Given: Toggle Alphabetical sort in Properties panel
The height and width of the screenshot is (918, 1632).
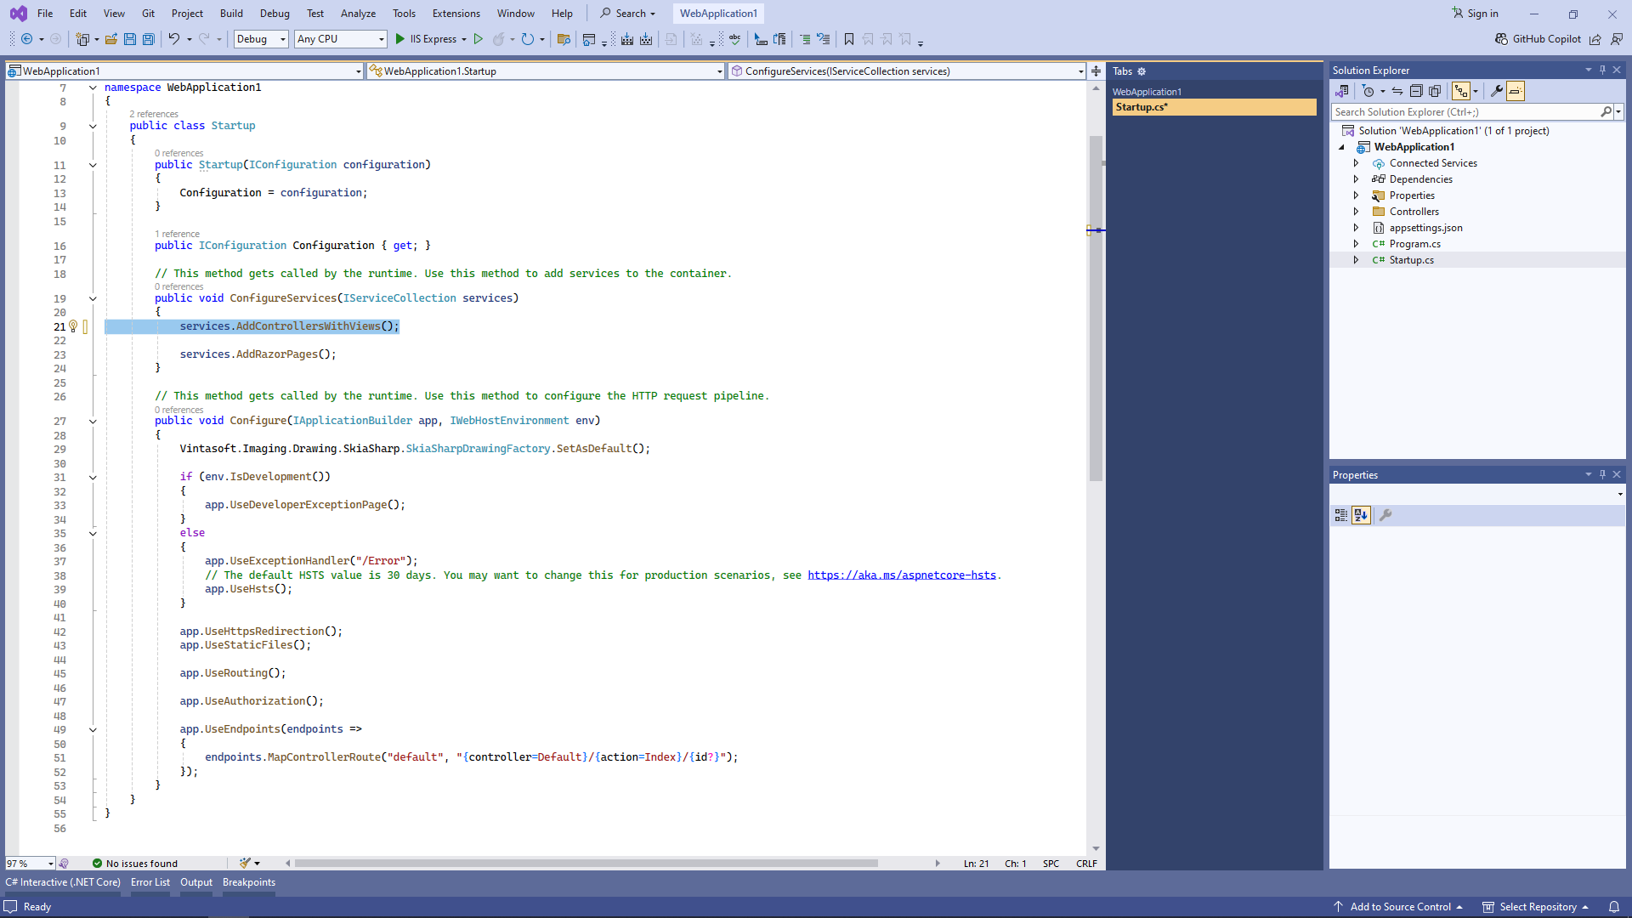Looking at the screenshot, I should 1361,515.
